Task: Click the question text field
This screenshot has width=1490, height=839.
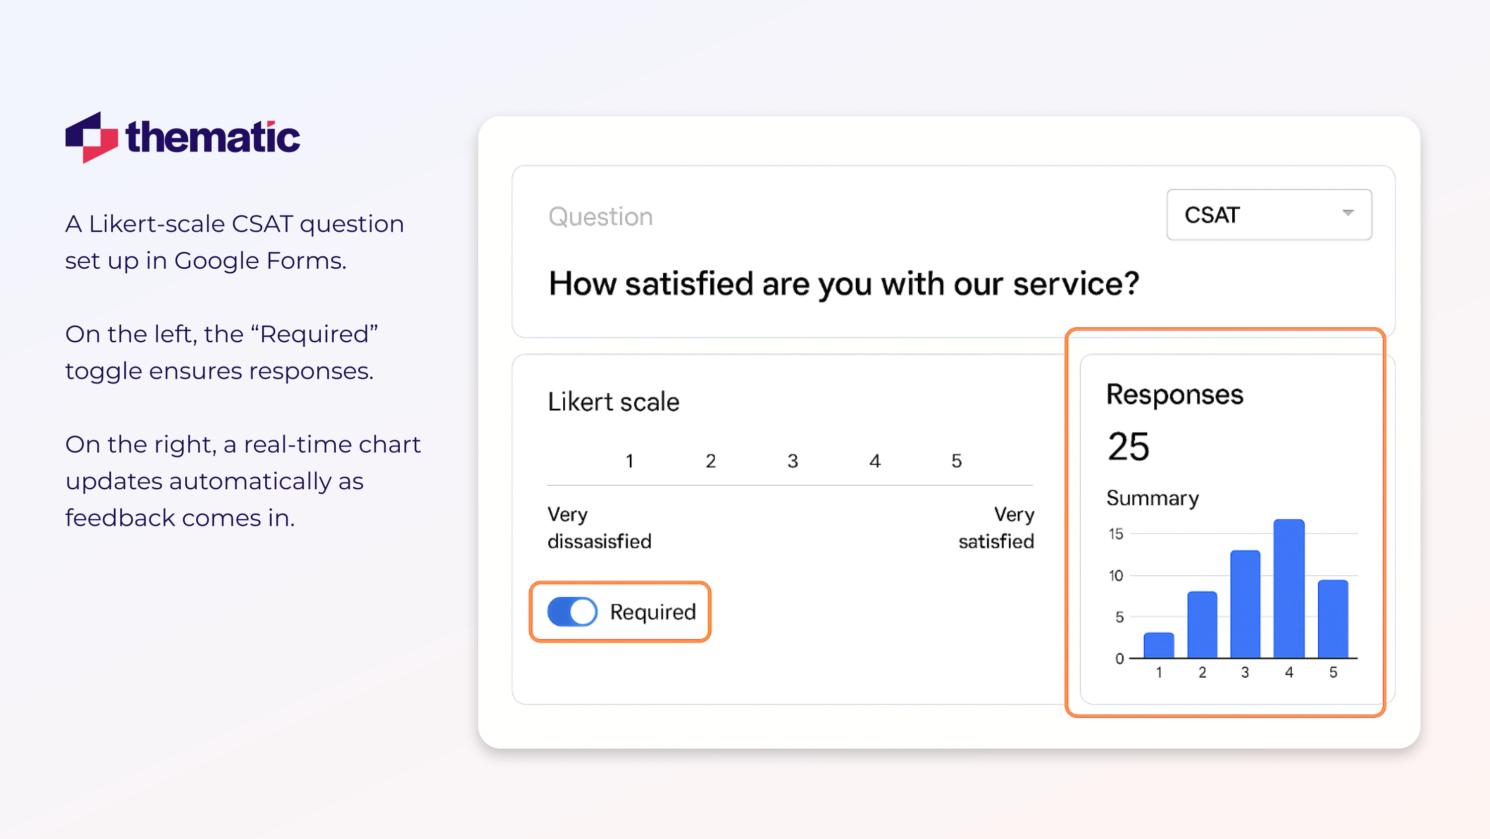Action: point(843,284)
